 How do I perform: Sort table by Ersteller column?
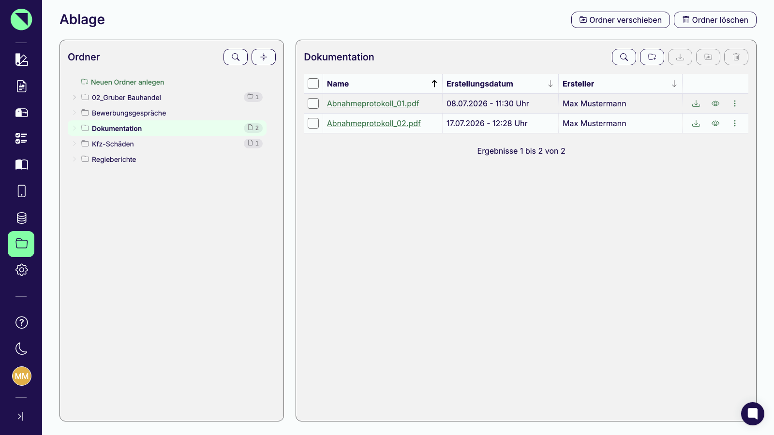click(620, 84)
